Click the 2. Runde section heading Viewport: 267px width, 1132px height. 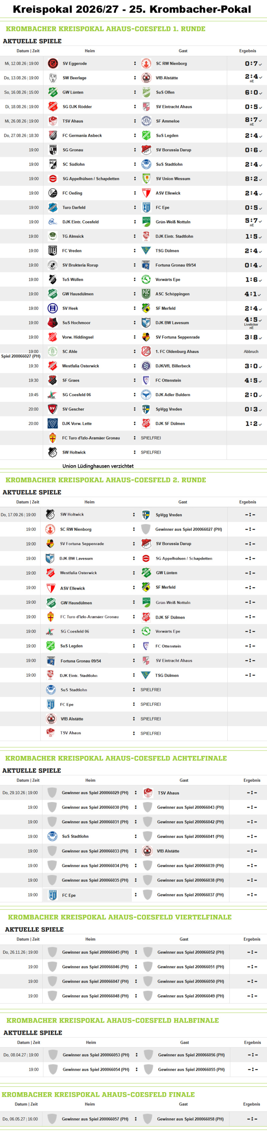106,480
